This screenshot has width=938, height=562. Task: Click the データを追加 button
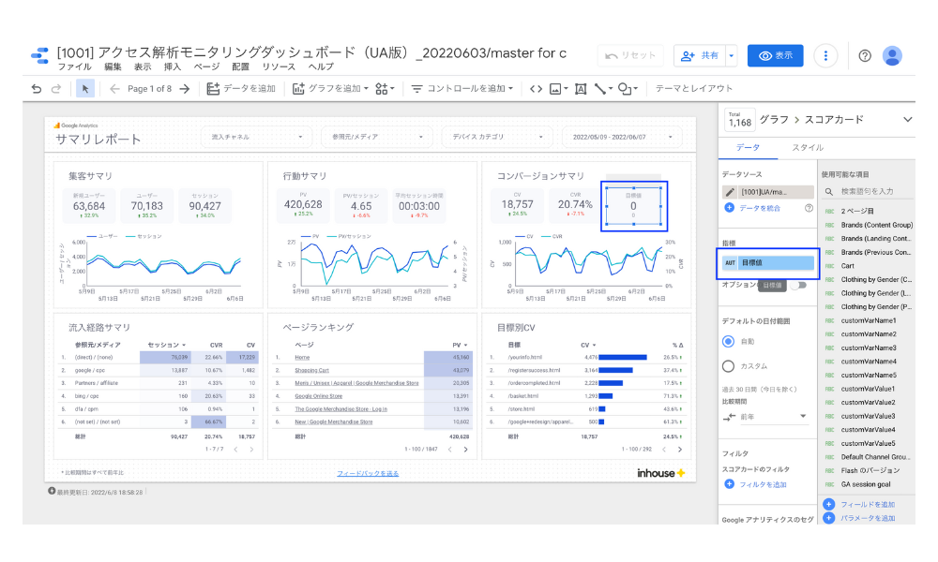(241, 88)
